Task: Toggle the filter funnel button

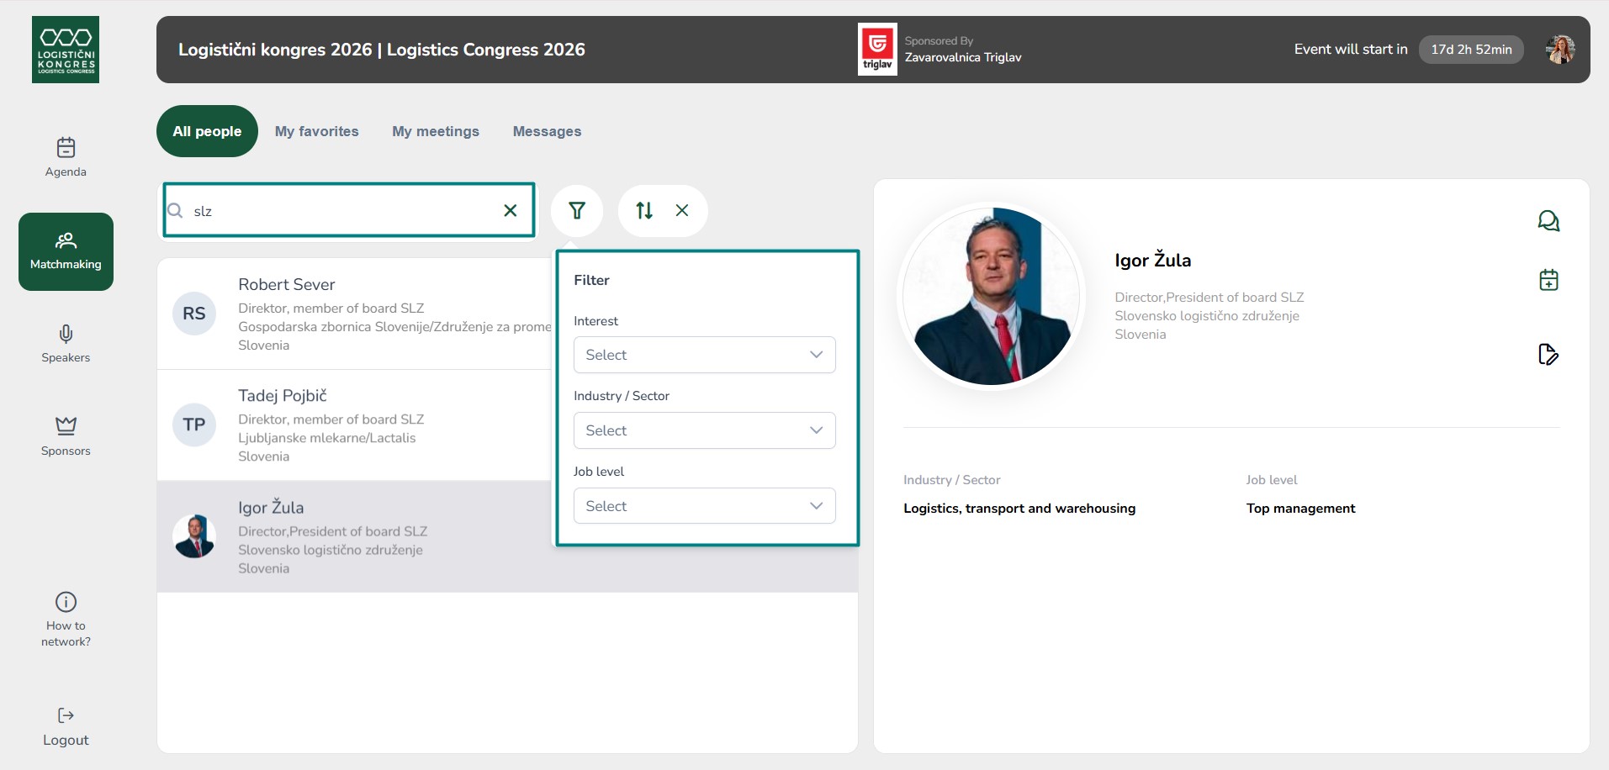Action: pos(577,211)
